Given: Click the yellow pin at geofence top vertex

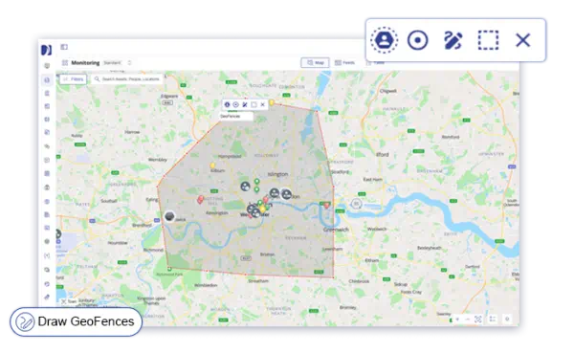Looking at the screenshot, I should 272,102.
